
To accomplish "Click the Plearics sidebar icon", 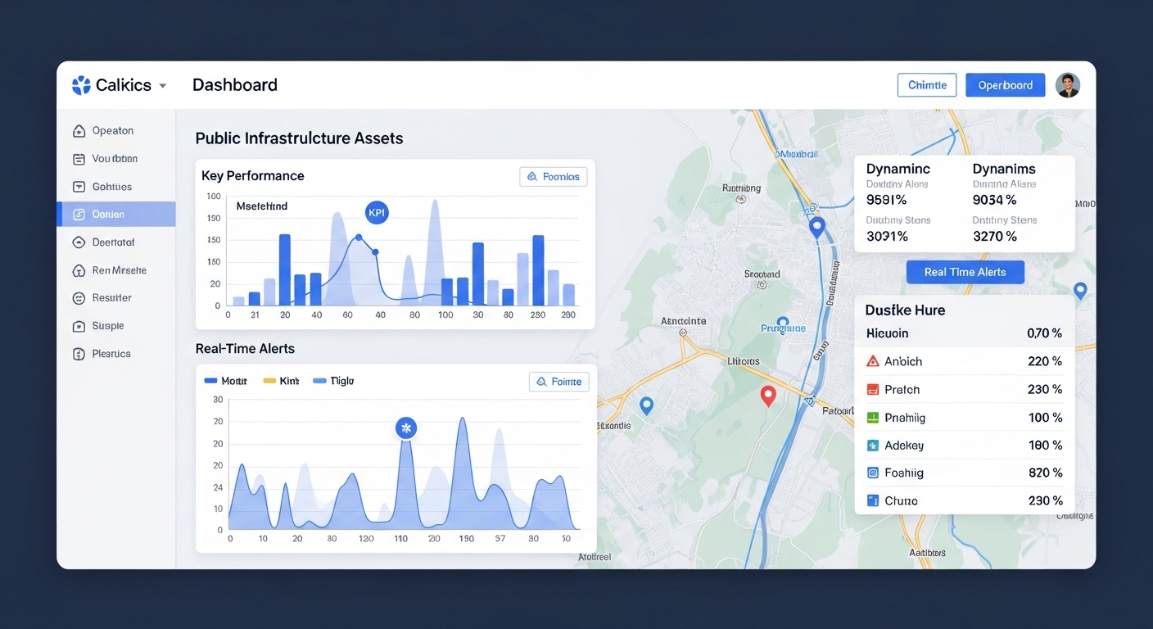I will 79,354.
